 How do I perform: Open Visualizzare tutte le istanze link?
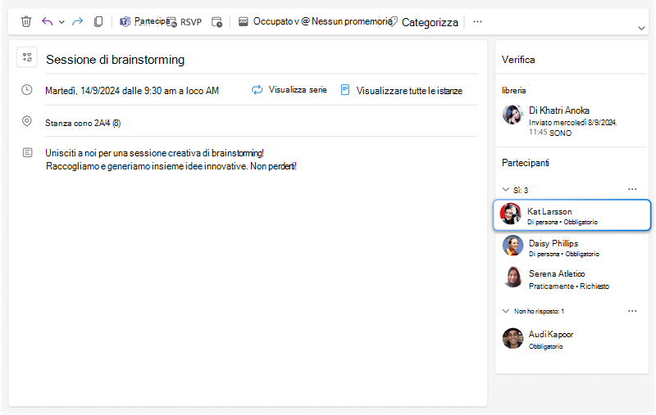402,91
